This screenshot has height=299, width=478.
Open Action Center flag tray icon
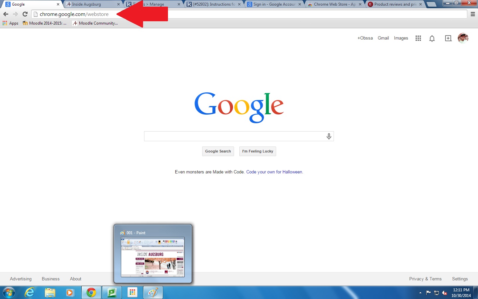pyautogui.click(x=428, y=293)
